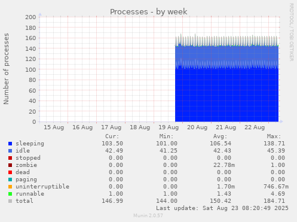Click the 'Last update' timestamp line
The height and width of the screenshot is (222, 297).
pos(222,208)
